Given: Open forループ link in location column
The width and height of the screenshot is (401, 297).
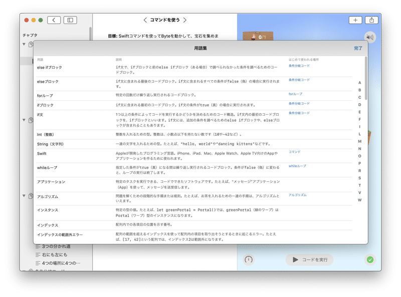Looking at the screenshot, I should click(x=295, y=94).
